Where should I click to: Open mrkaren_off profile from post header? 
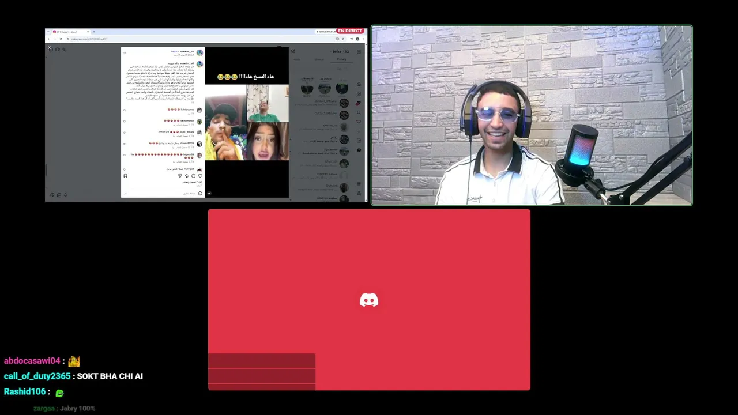pos(187,51)
